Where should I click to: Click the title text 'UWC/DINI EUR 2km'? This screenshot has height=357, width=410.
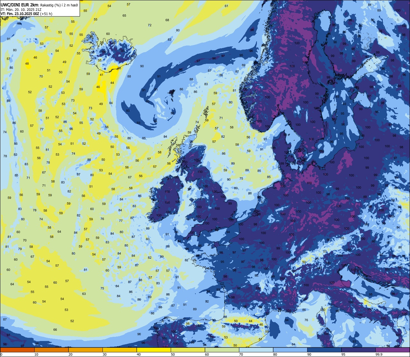(x=19, y=4)
